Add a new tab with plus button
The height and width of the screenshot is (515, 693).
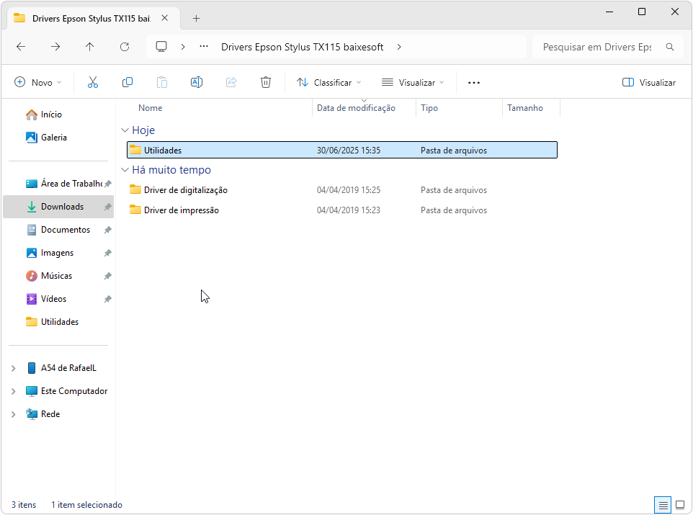point(196,18)
